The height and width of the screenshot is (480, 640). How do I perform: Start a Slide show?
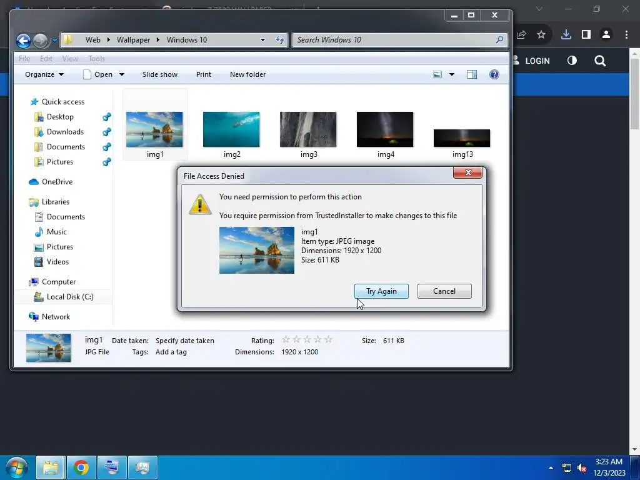pos(160,74)
